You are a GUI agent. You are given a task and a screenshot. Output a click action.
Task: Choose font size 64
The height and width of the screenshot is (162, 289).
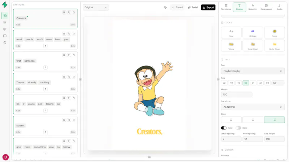point(253,83)
